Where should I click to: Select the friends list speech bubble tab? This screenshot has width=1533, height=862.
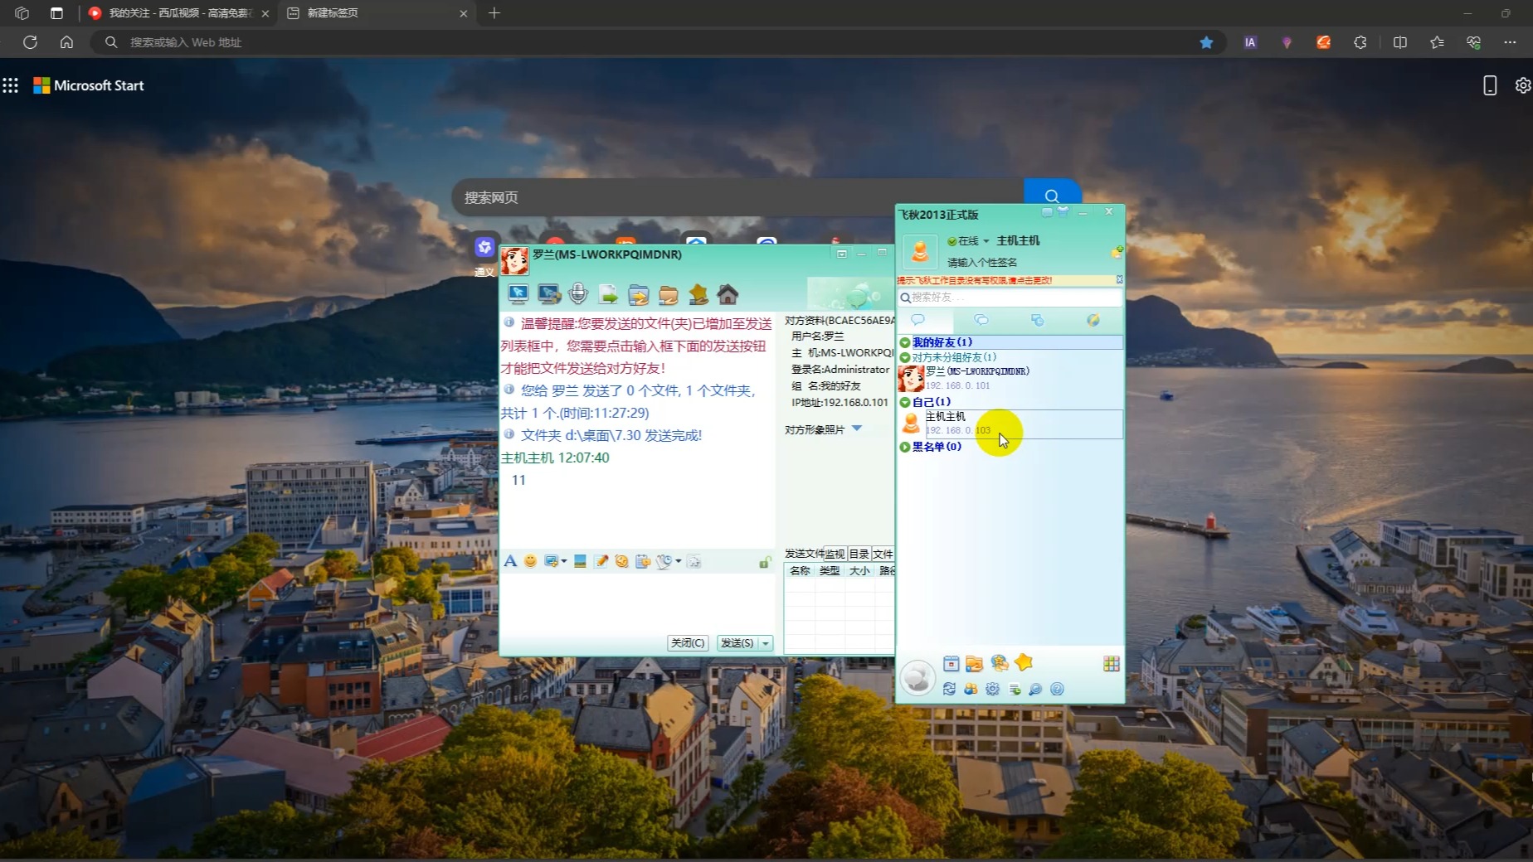917,320
